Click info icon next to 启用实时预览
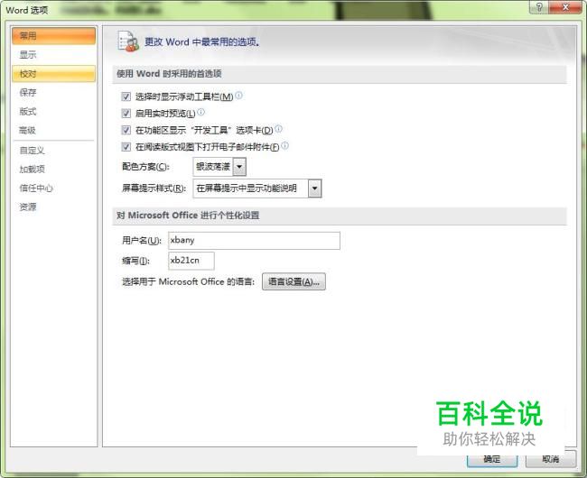Image resolution: width=587 pixels, height=478 pixels. (200, 112)
